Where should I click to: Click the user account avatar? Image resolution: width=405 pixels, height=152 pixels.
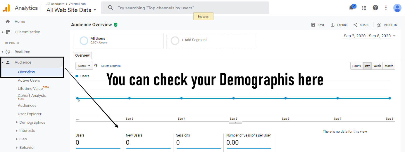[397, 8]
